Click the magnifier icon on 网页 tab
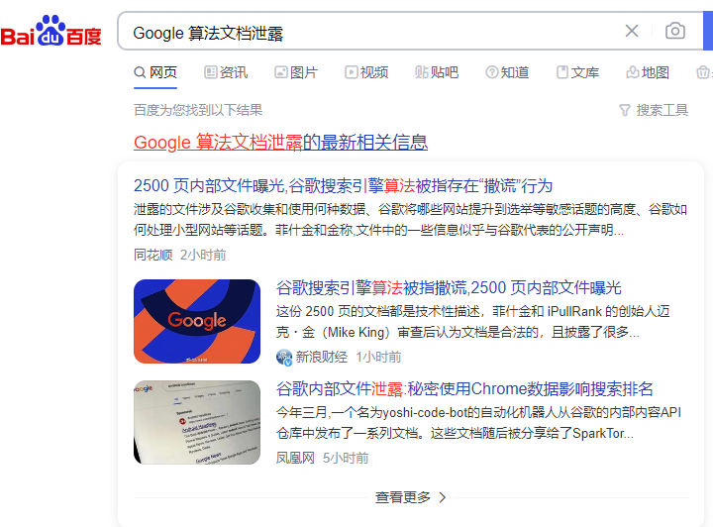The width and height of the screenshot is (713, 527). point(140,72)
